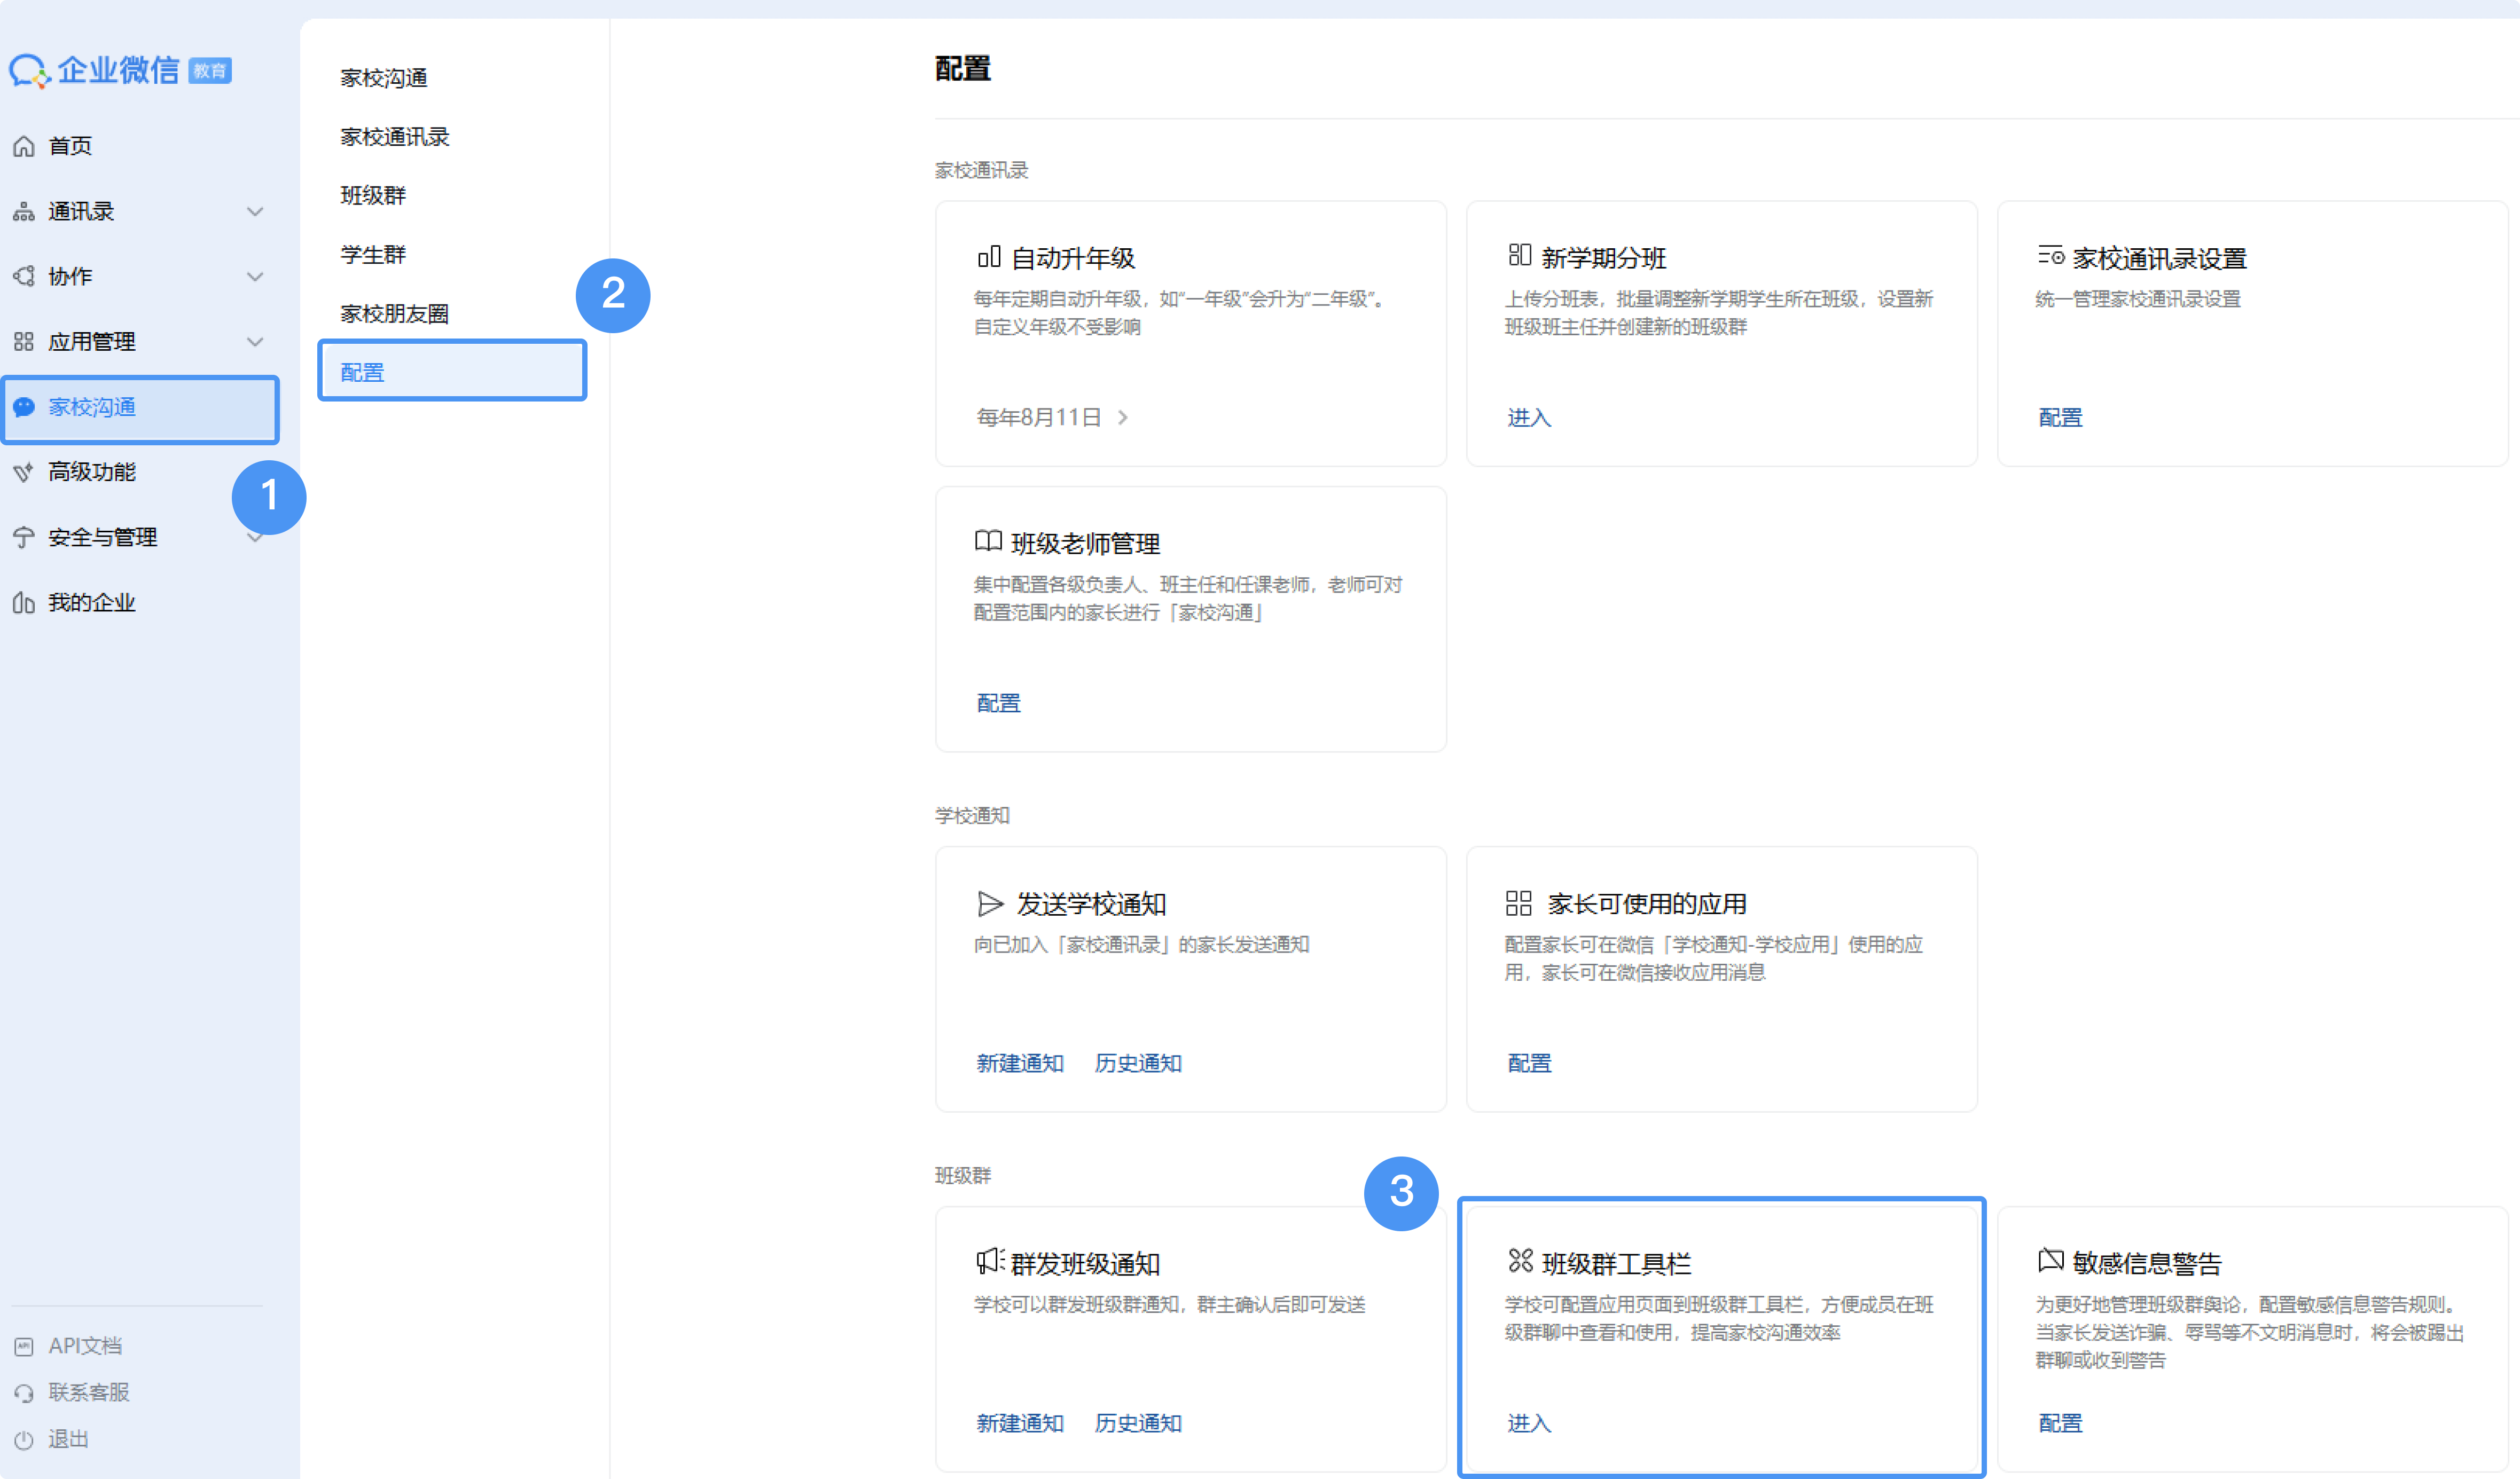2520x1479 pixels.
Task: Click 新建通知 under 群发班级通知
Action: click(1020, 1423)
